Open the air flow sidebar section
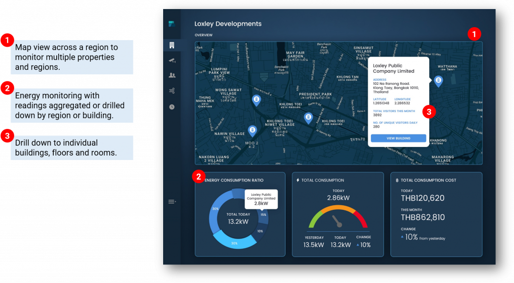Viewport: 514px width, 283px height. tap(172, 91)
